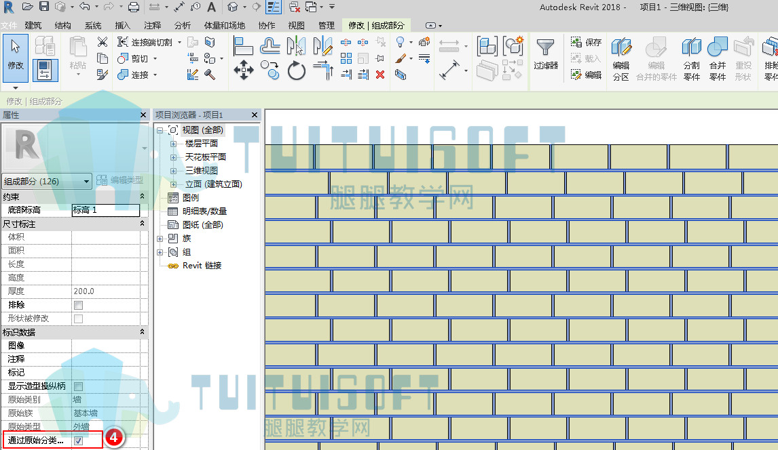Screen dimensions: 778x450
Task: Click the 编辑类型 button
Action: click(119, 180)
